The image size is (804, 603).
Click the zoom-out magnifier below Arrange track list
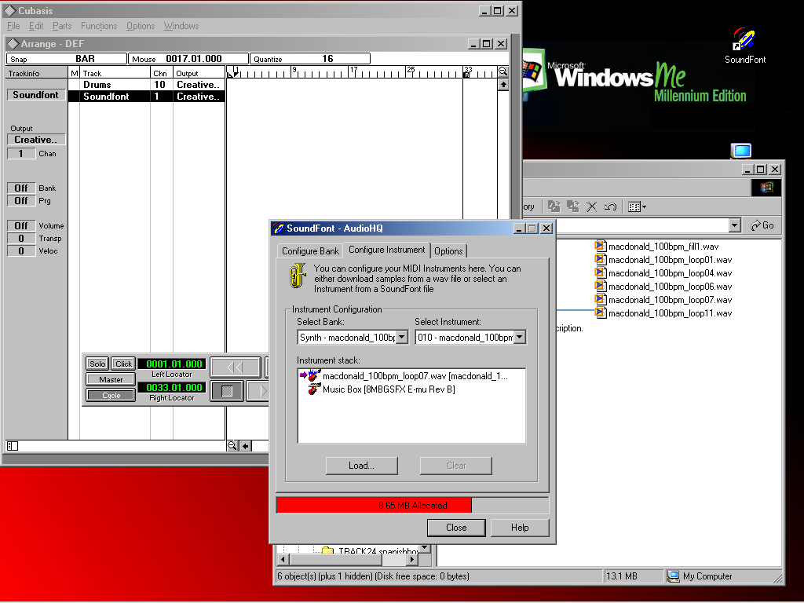[232, 446]
